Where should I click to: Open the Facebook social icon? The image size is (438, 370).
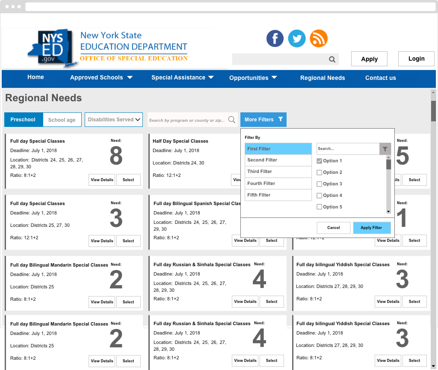[x=275, y=38]
